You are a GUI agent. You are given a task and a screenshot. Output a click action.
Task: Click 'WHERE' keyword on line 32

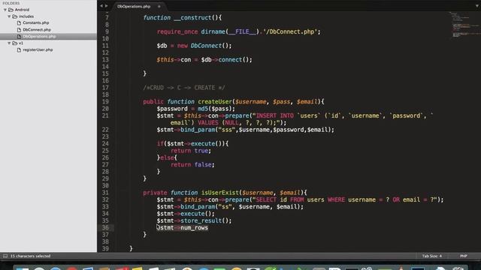tap(336, 199)
